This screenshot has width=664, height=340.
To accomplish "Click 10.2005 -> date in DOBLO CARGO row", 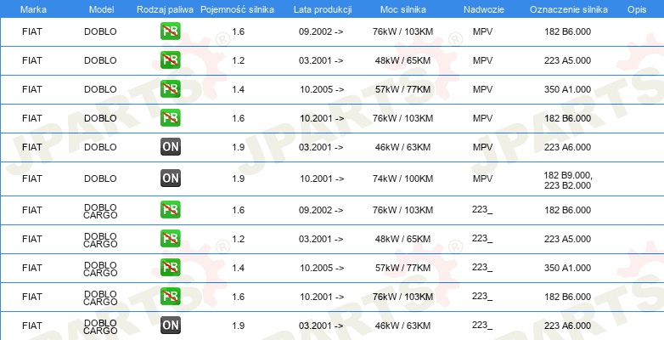I will (323, 268).
